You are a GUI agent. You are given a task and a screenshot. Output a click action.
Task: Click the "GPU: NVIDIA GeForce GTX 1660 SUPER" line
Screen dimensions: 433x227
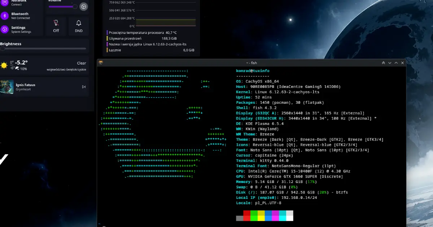tap(289, 176)
